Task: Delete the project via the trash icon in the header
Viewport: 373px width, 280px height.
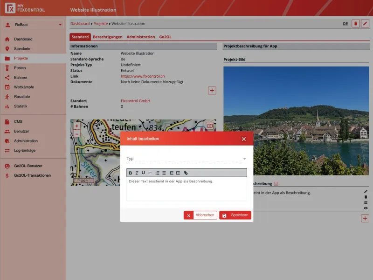Action: [356, 24]
